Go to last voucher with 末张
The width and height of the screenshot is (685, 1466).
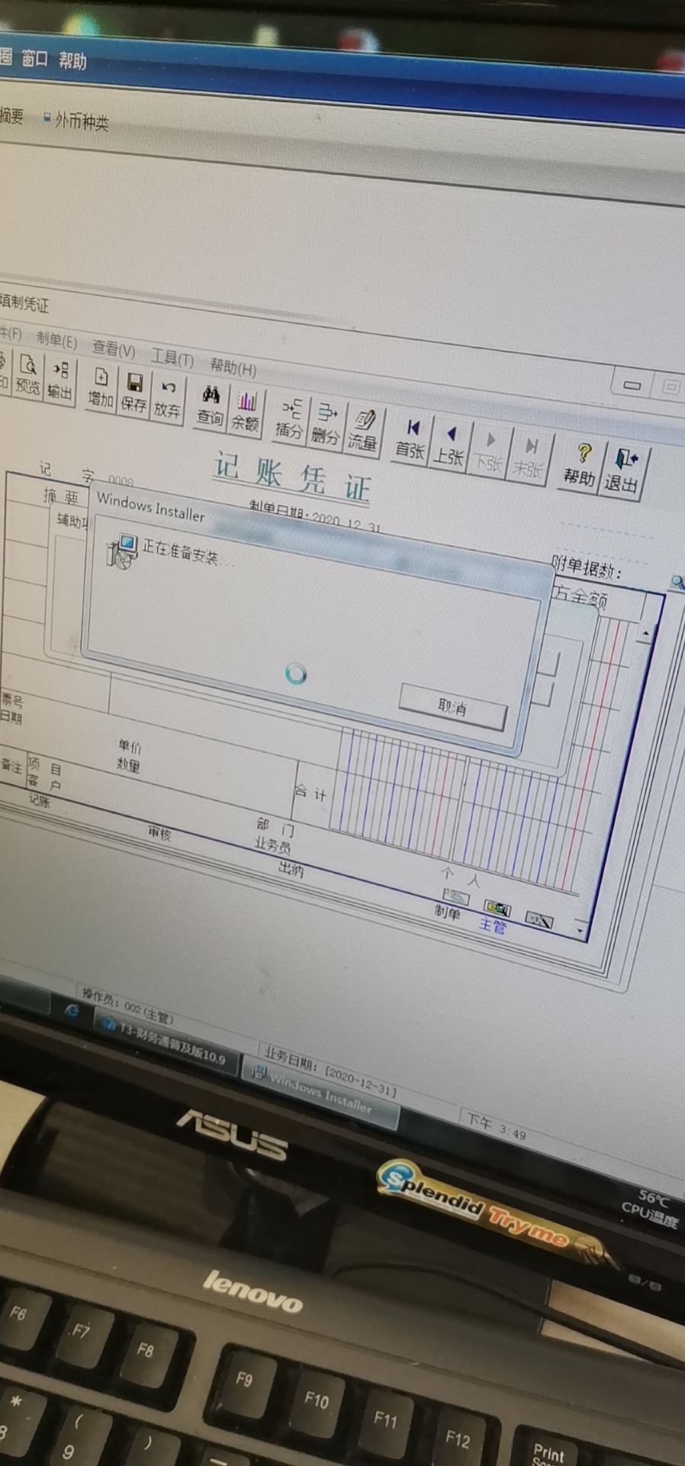pos(528,458)
